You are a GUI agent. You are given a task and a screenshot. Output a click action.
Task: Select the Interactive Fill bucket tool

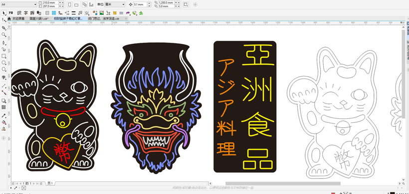pyautogui.click(x=3, y=122)
